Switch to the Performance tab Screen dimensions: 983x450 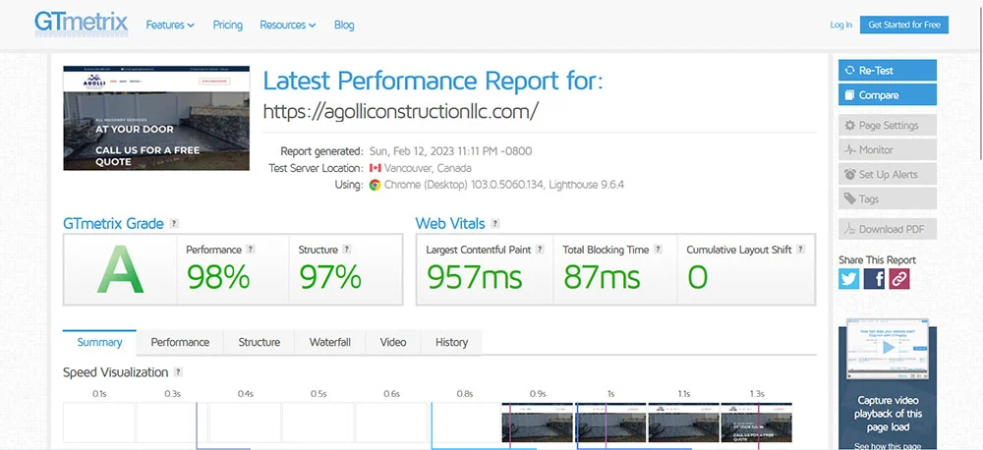(180, 342)
